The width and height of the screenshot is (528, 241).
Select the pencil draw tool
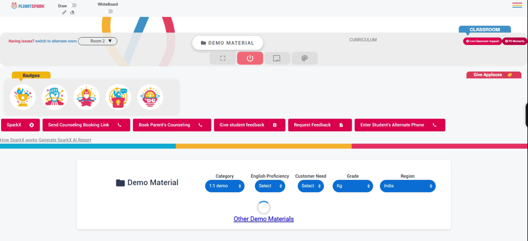[x=64, y=13]
